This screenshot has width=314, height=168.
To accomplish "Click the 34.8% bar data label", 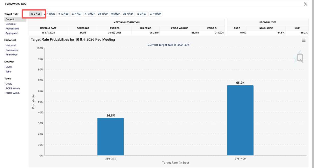I will pyautogui.click(x=110, y=115).
